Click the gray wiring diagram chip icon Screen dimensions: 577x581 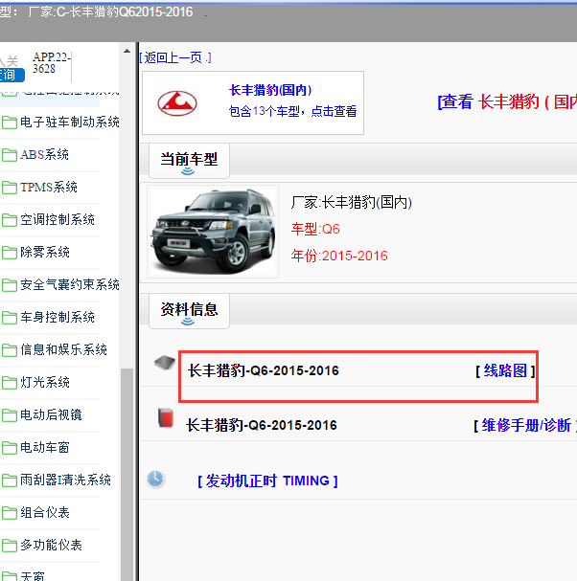tap(165, 363)
